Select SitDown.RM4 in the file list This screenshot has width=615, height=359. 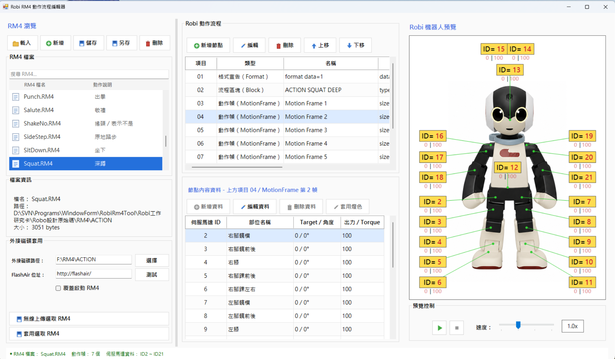(x=86, y=150)
